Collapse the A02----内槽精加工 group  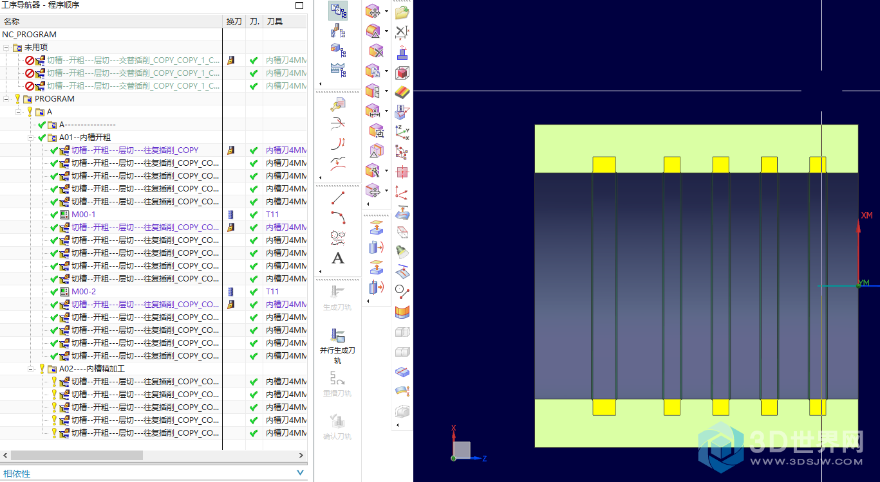pyautogui.click(x=30, y=369)
